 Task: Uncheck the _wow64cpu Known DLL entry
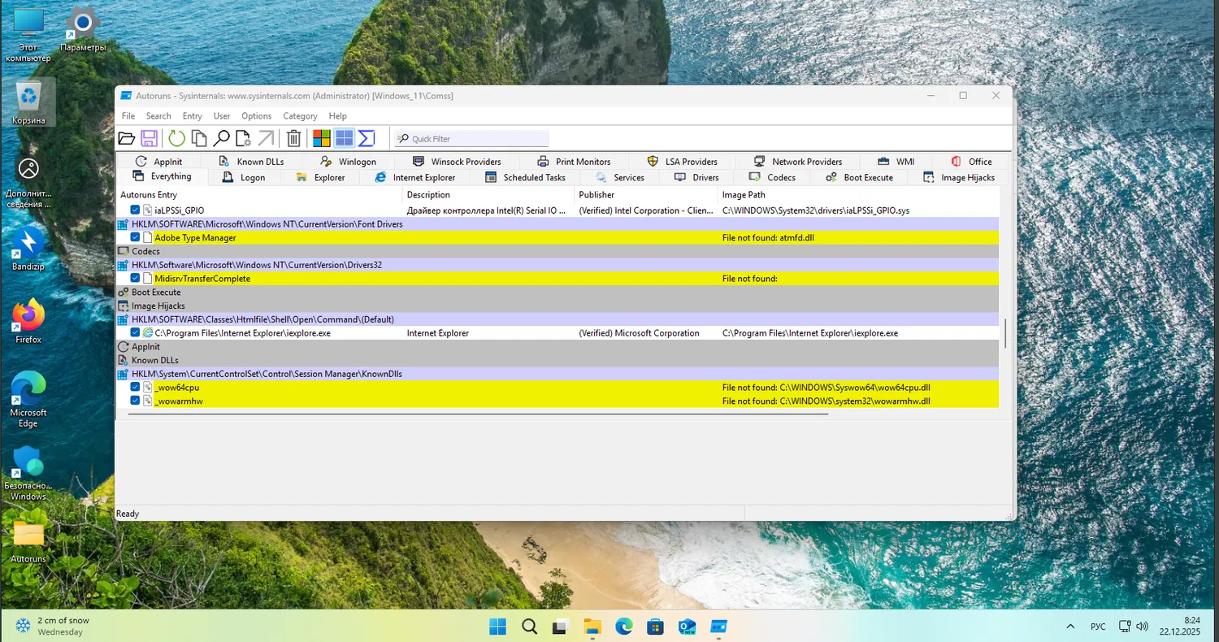coord(136,387)
